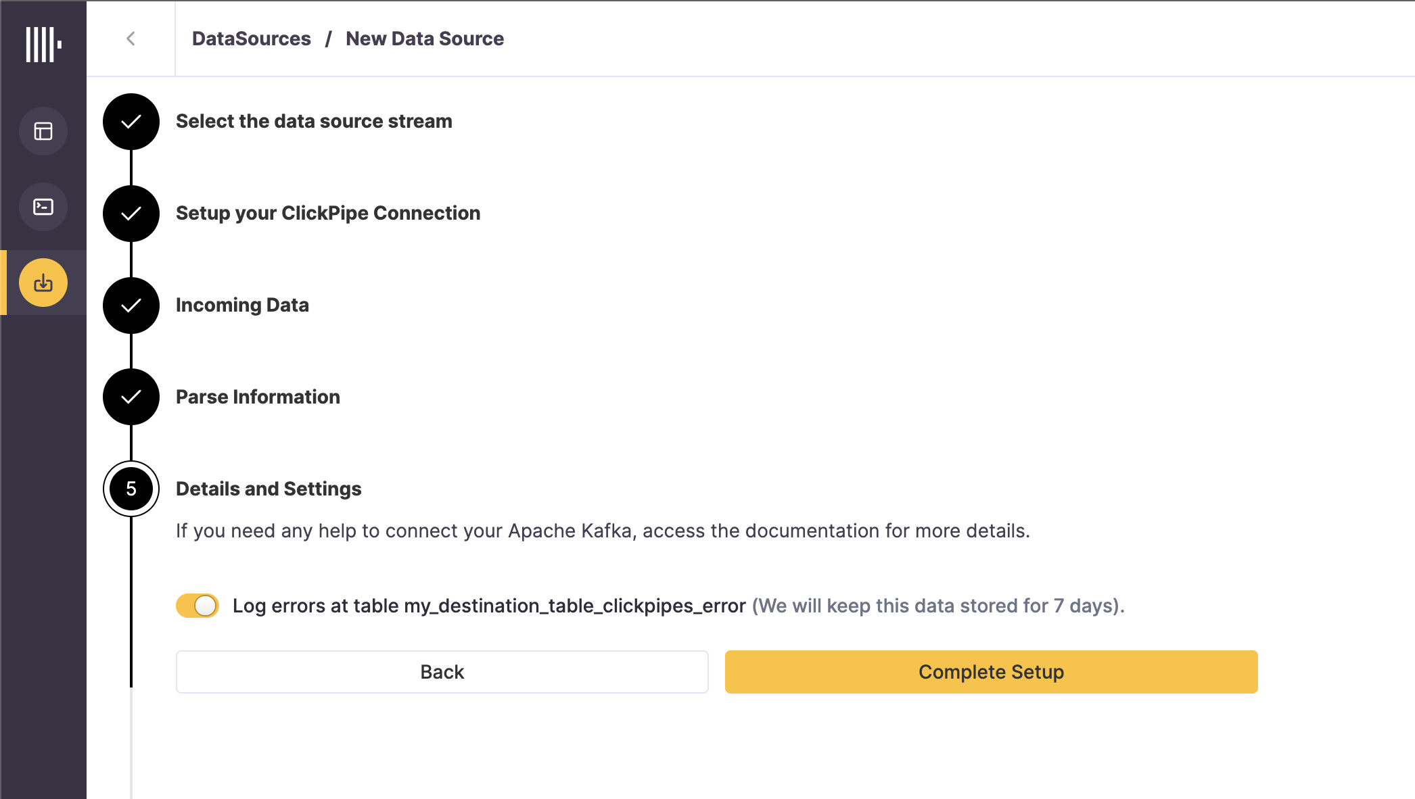This screenshot has width=1415, height=799.
Task: Toggle the Parse Information step checkmark
Action: point(131,397)
